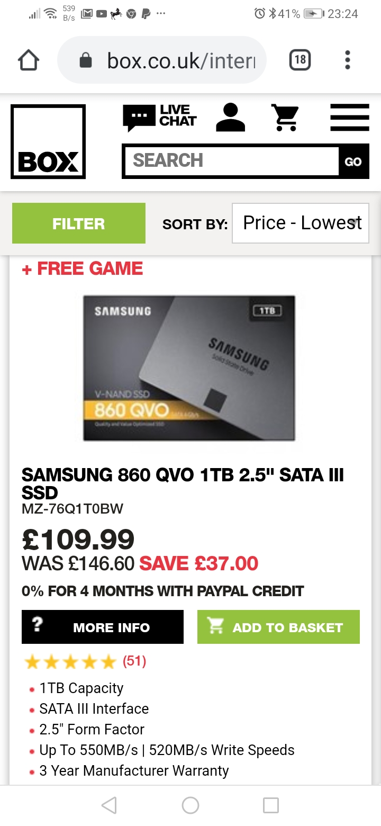Tap the Chrome home icon
The width and height of the screenshot is (381, 826).
29,60
